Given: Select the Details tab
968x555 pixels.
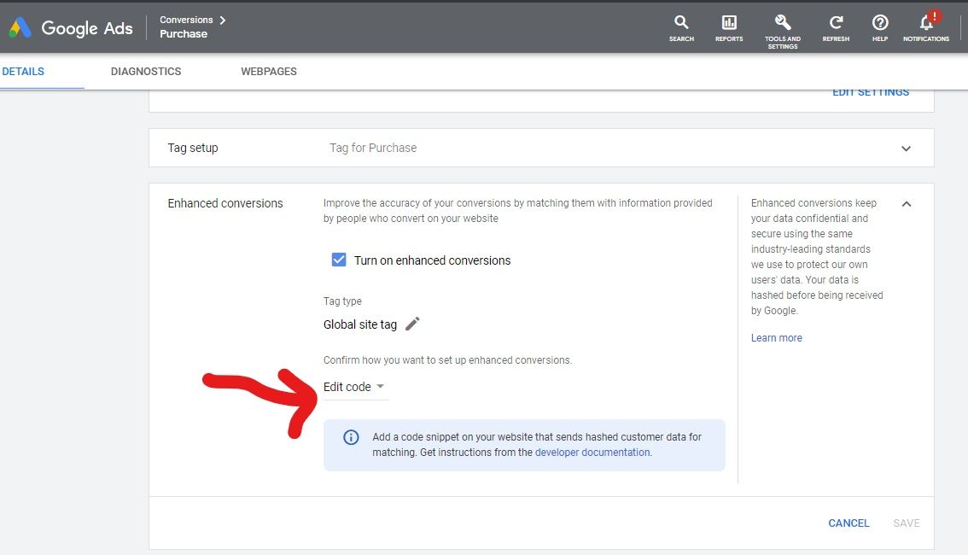Looking at the screenshot, I should tap(23, 72).
